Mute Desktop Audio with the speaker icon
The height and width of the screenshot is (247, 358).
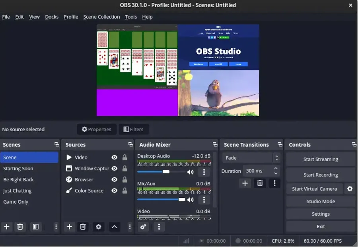[191, 172]
